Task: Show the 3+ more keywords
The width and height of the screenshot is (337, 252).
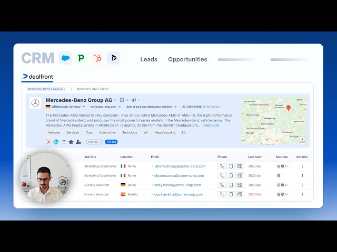Action: click(183, 133)
